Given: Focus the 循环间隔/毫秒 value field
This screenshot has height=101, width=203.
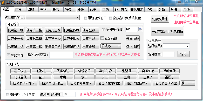Looking at the screenshot, I should [x=132, y=29].
